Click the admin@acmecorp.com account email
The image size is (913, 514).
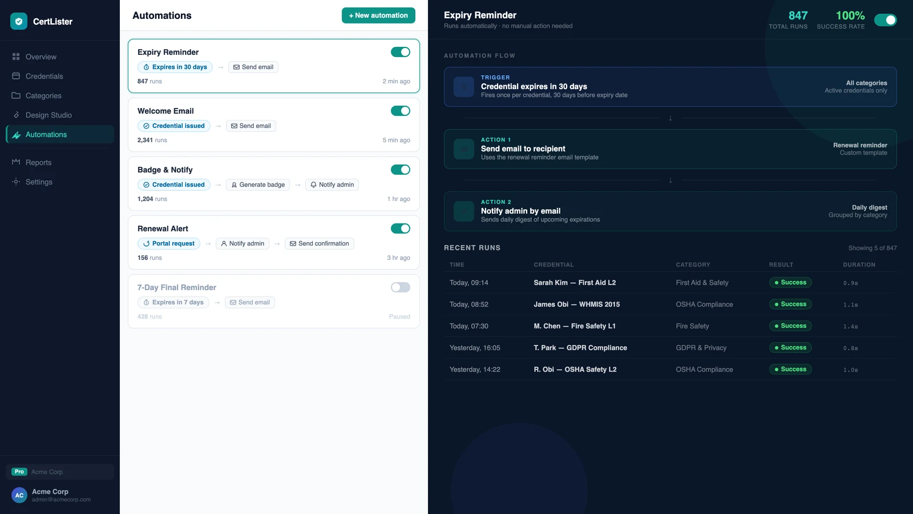click(x=61, y=500)
